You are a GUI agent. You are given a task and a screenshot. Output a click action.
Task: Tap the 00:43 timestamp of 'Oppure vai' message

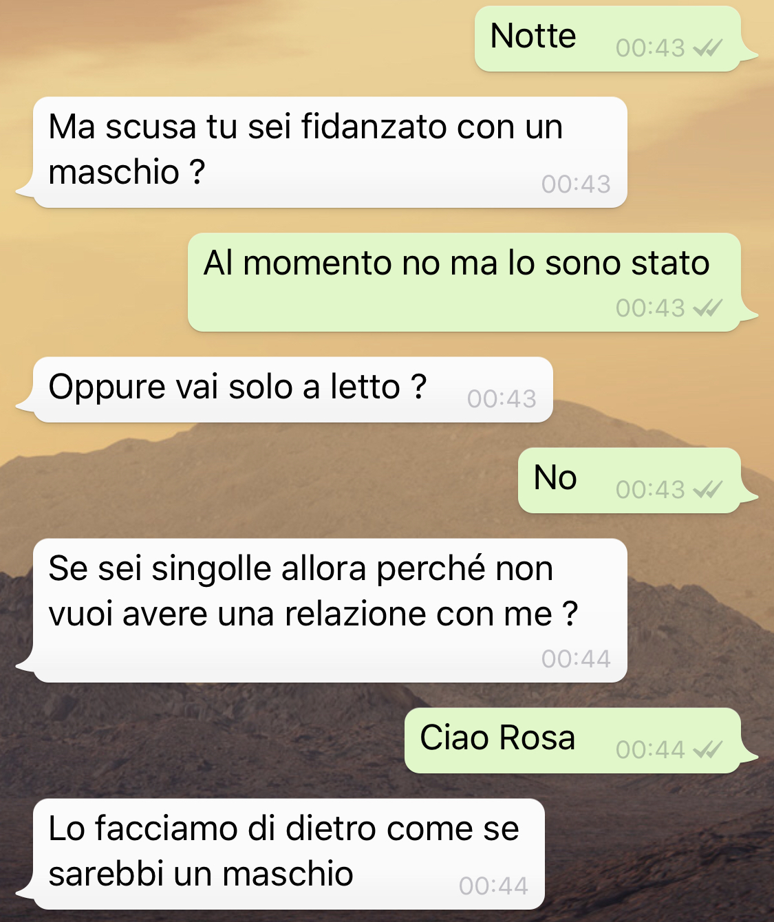502,399
